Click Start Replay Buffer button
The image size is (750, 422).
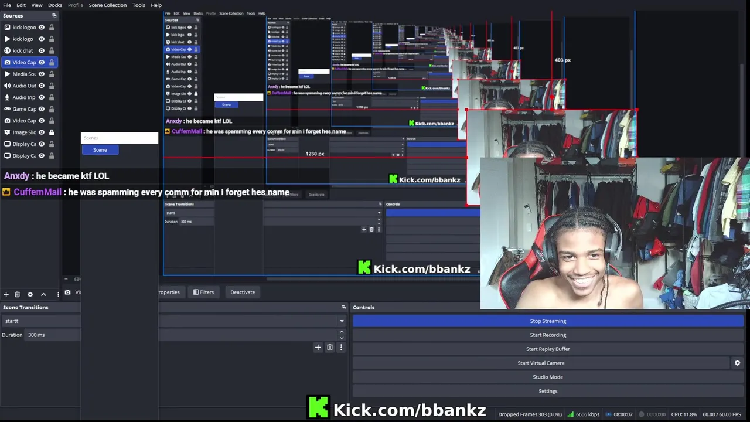[548, 349]
